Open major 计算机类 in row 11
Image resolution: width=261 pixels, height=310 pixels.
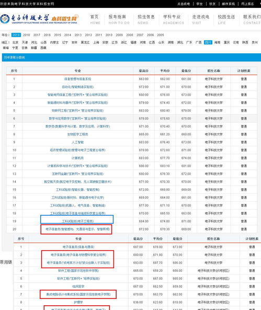click(x=77, y=158)
